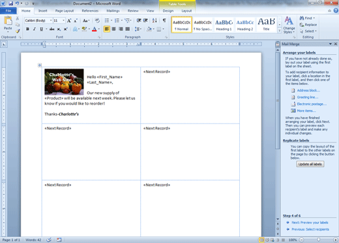Click the Undo arrow icon

point(17,3)
